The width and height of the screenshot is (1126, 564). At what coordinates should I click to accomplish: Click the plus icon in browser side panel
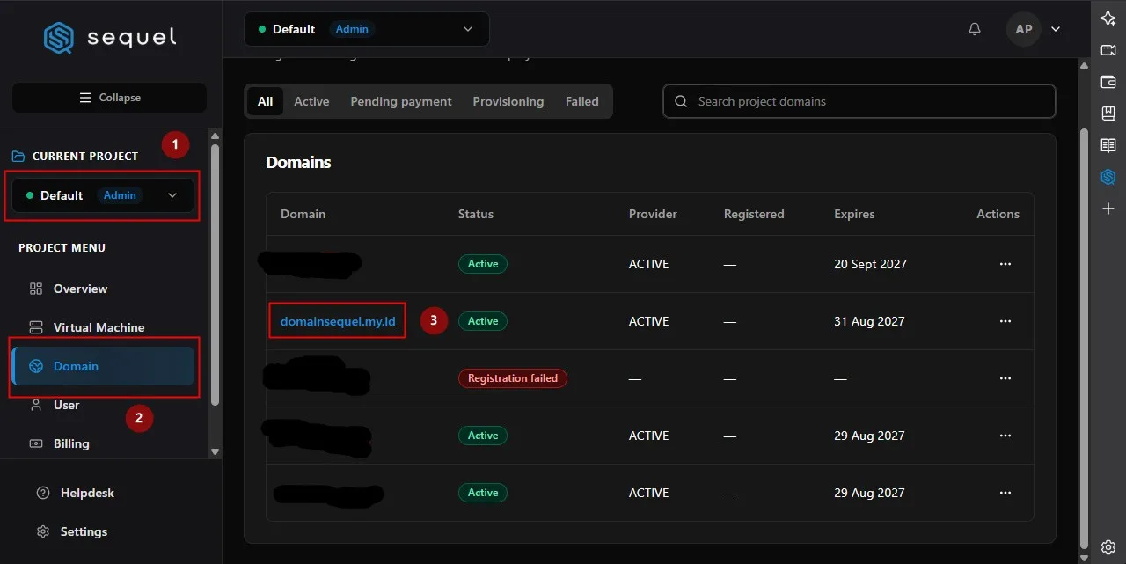click(x=1108, y=209)
